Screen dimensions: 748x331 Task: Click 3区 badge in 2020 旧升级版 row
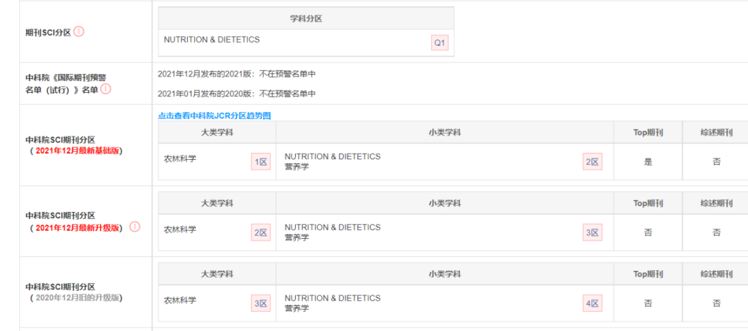[261, 303]
